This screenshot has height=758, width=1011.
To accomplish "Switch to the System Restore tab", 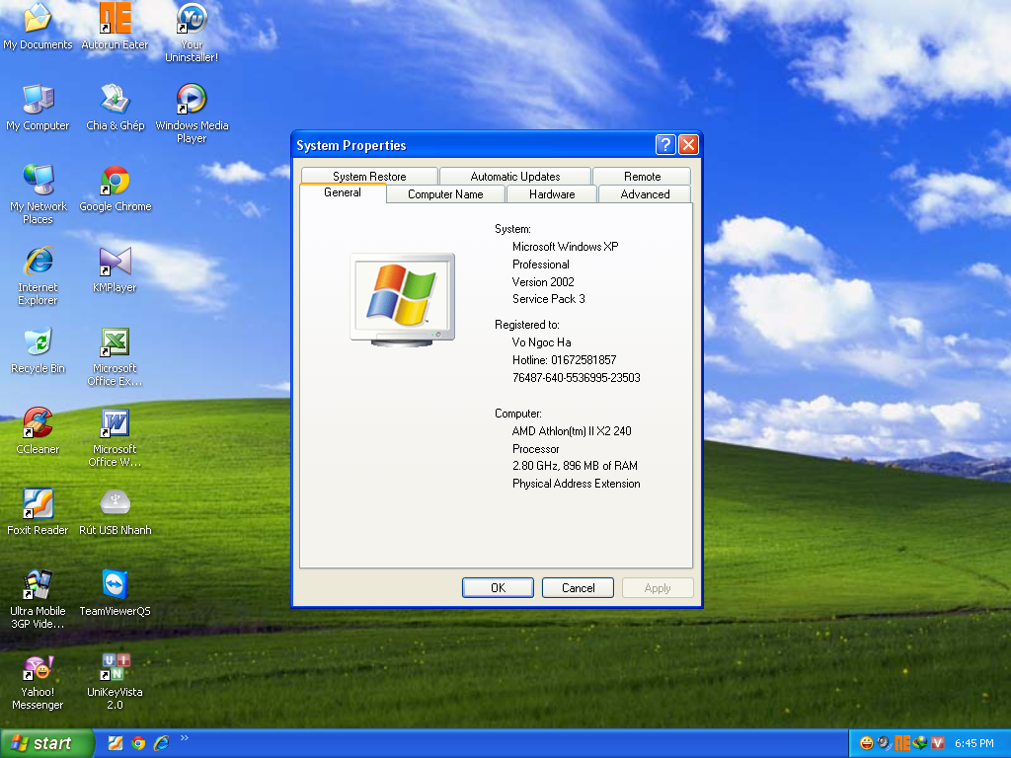I will click(x=369, y=176).
